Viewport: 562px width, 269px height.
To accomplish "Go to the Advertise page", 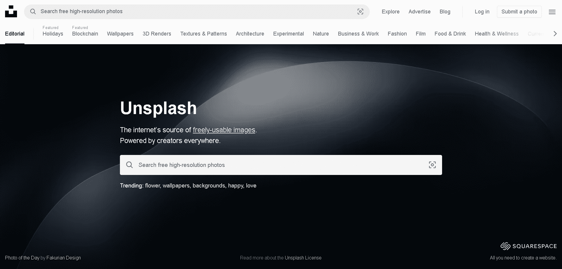I will (x=419, y=12).
